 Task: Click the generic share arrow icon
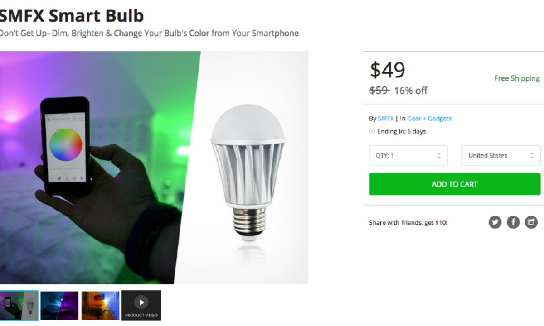click(531, 222)
